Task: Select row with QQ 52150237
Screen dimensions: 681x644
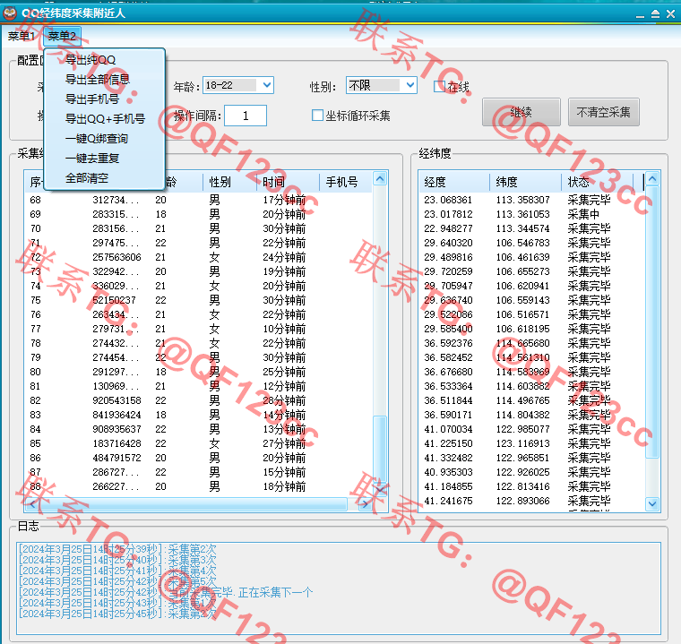Action: 199,300
